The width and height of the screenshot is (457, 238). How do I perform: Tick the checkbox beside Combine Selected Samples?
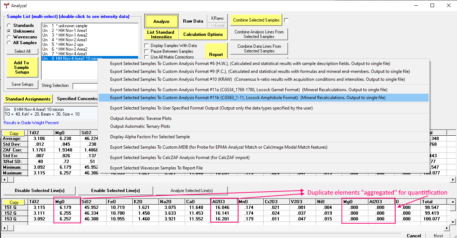point(286,20)
